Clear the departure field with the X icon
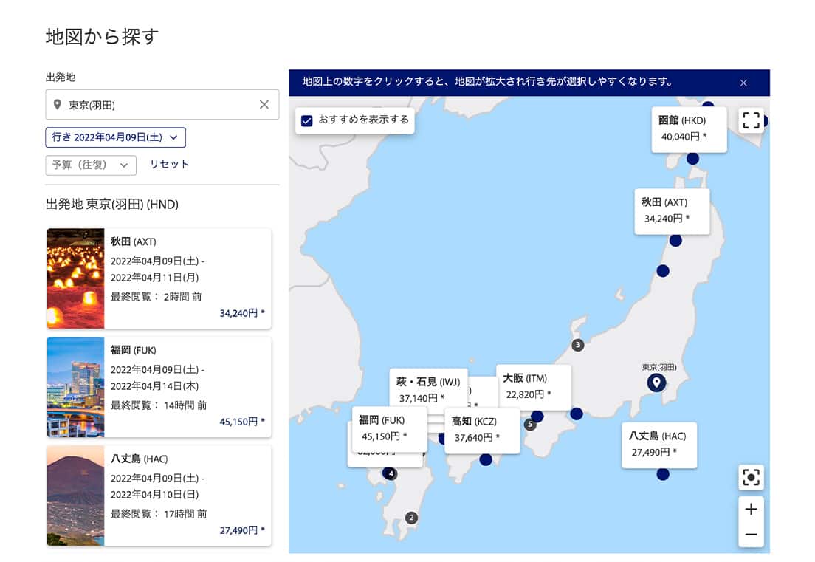815x562 pixels. point(264,105)
